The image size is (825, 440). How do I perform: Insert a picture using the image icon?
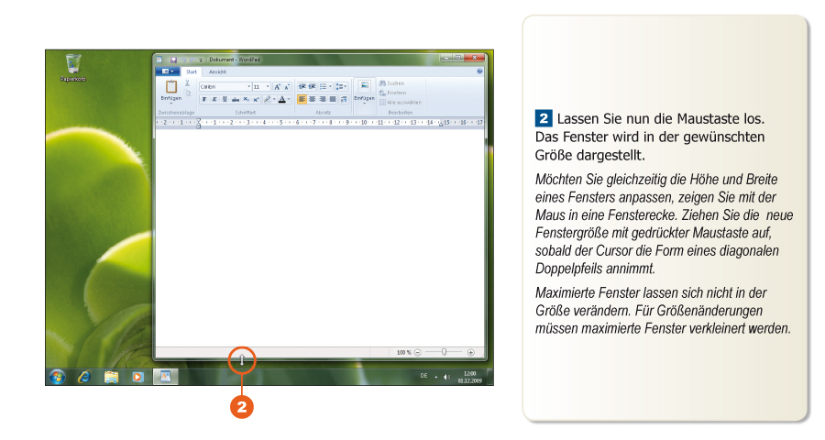[363, 85]
